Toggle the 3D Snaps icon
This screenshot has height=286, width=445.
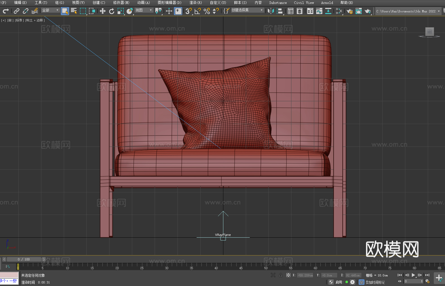tap(189, 11)
